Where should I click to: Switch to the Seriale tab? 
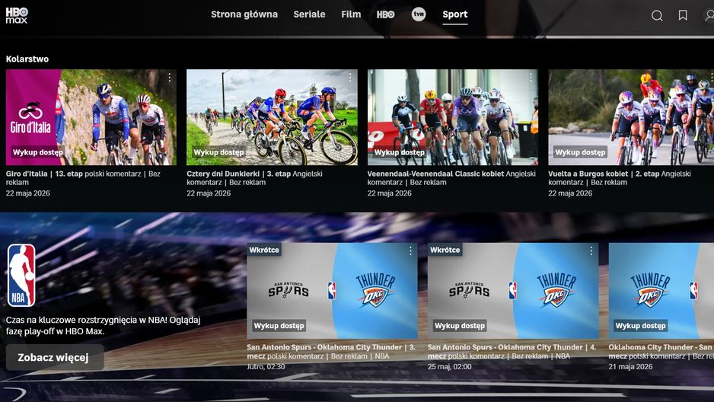pos(309,14)
